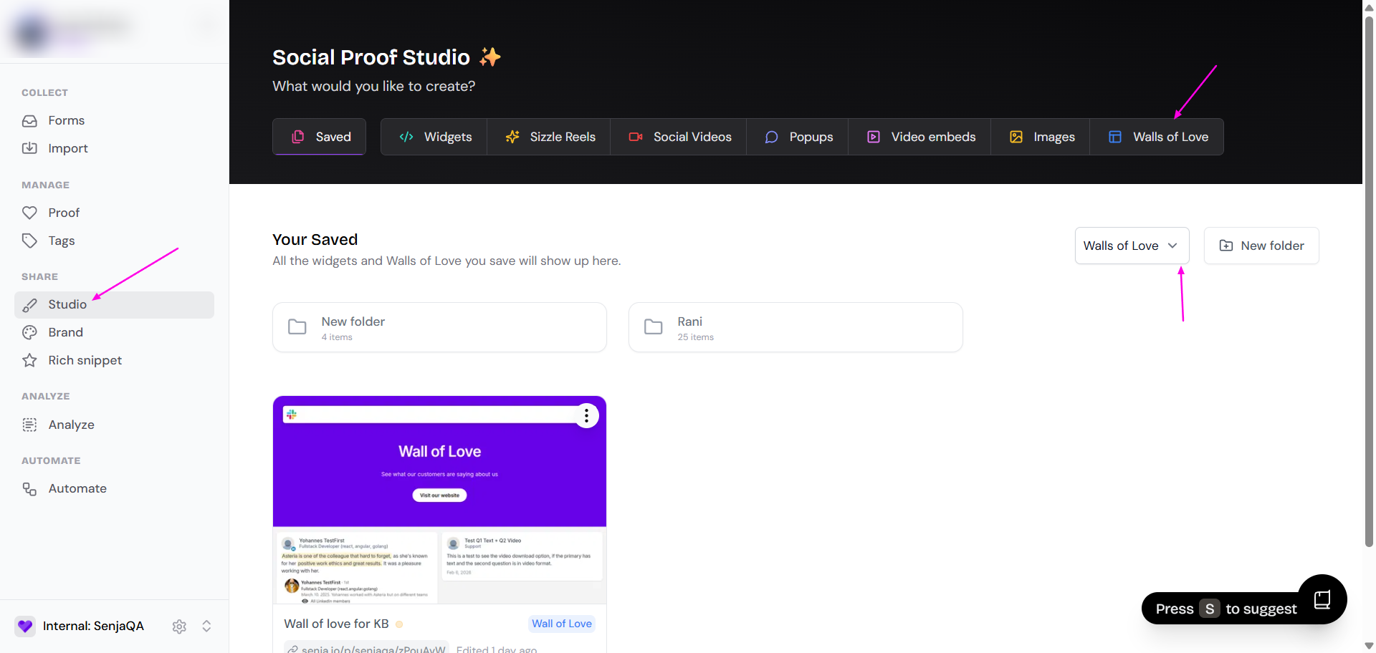Open the folder named Rani
This screenshot has width=1376, height=653.
coord(795,327)
